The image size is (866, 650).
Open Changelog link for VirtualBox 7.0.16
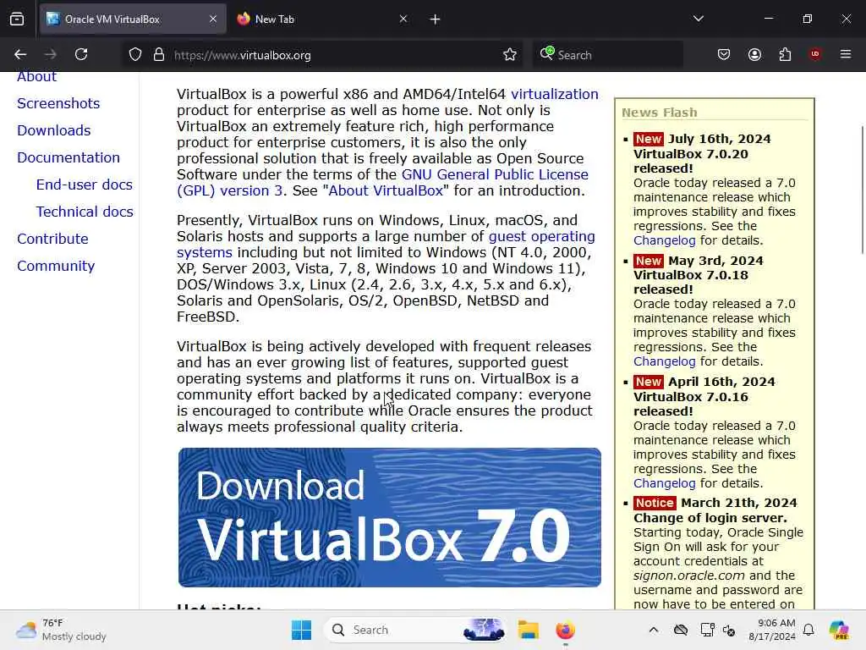point(665,483)
